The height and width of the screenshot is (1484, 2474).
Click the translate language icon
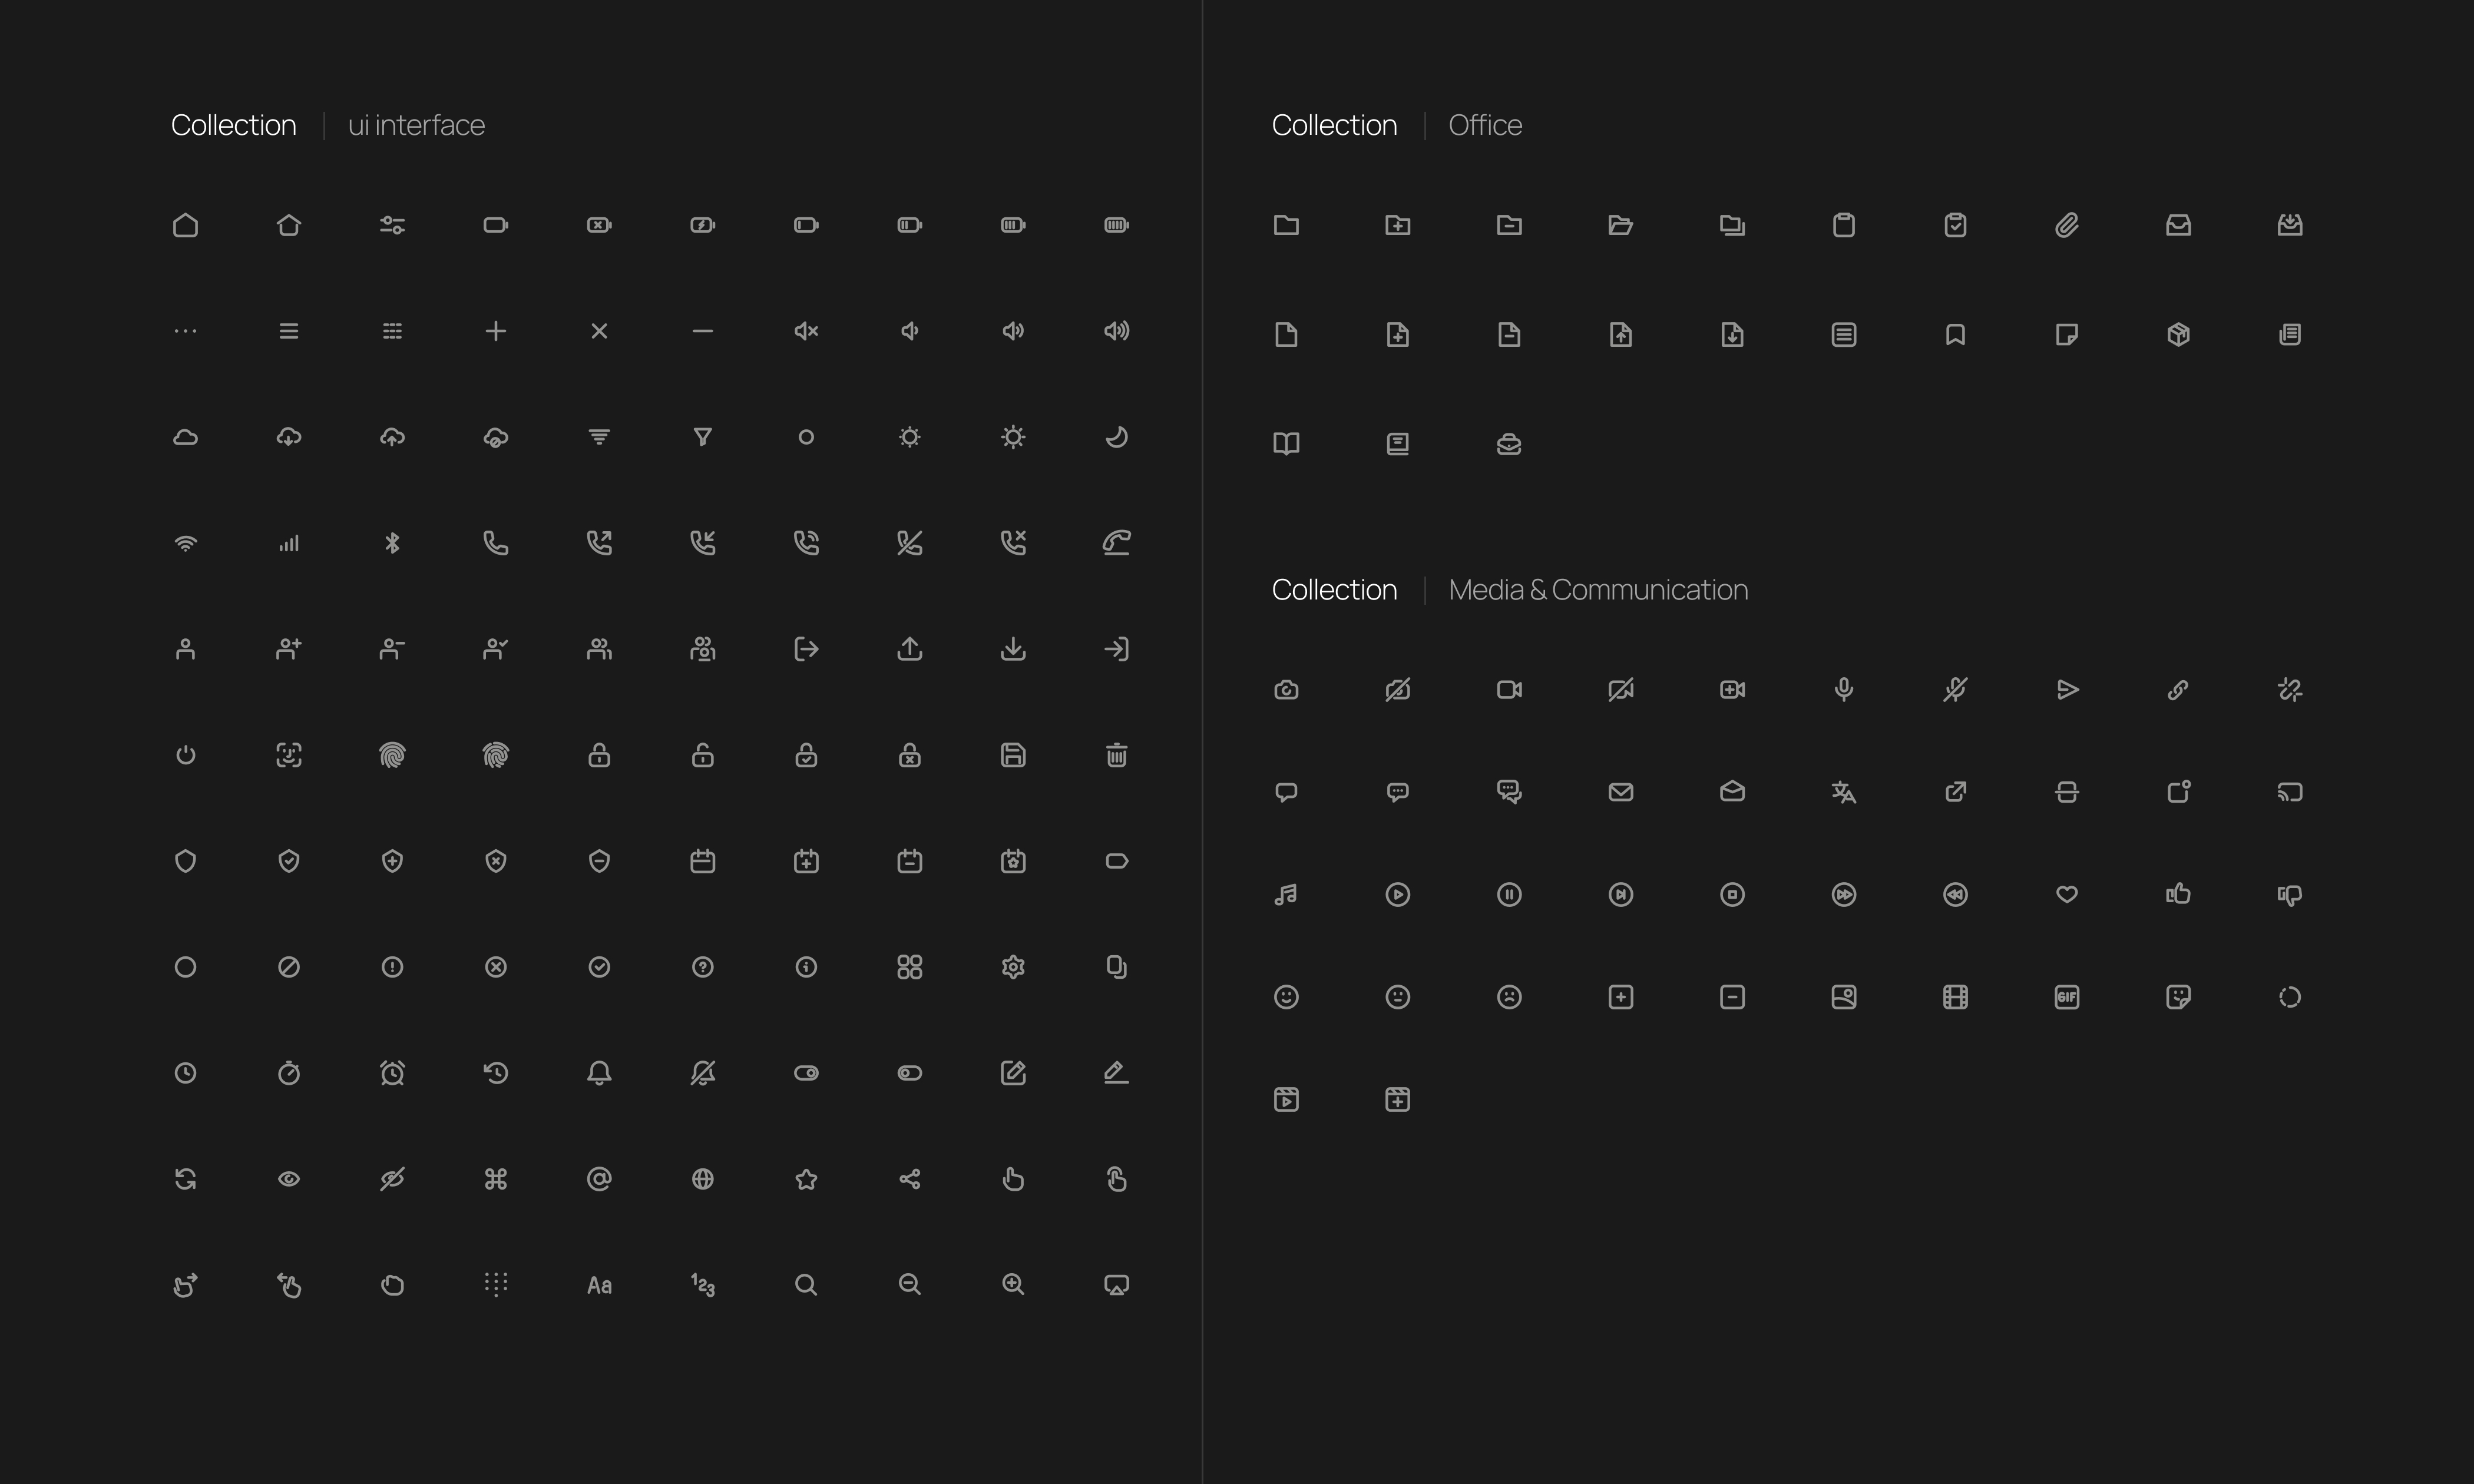click(1843, 792)
